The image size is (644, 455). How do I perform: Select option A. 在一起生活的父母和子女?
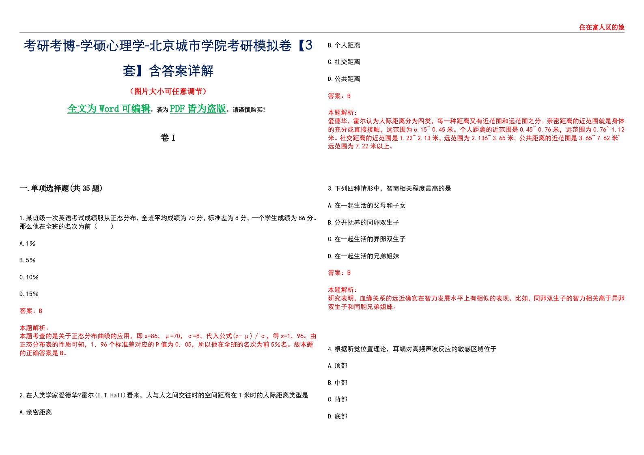point(366,205)
